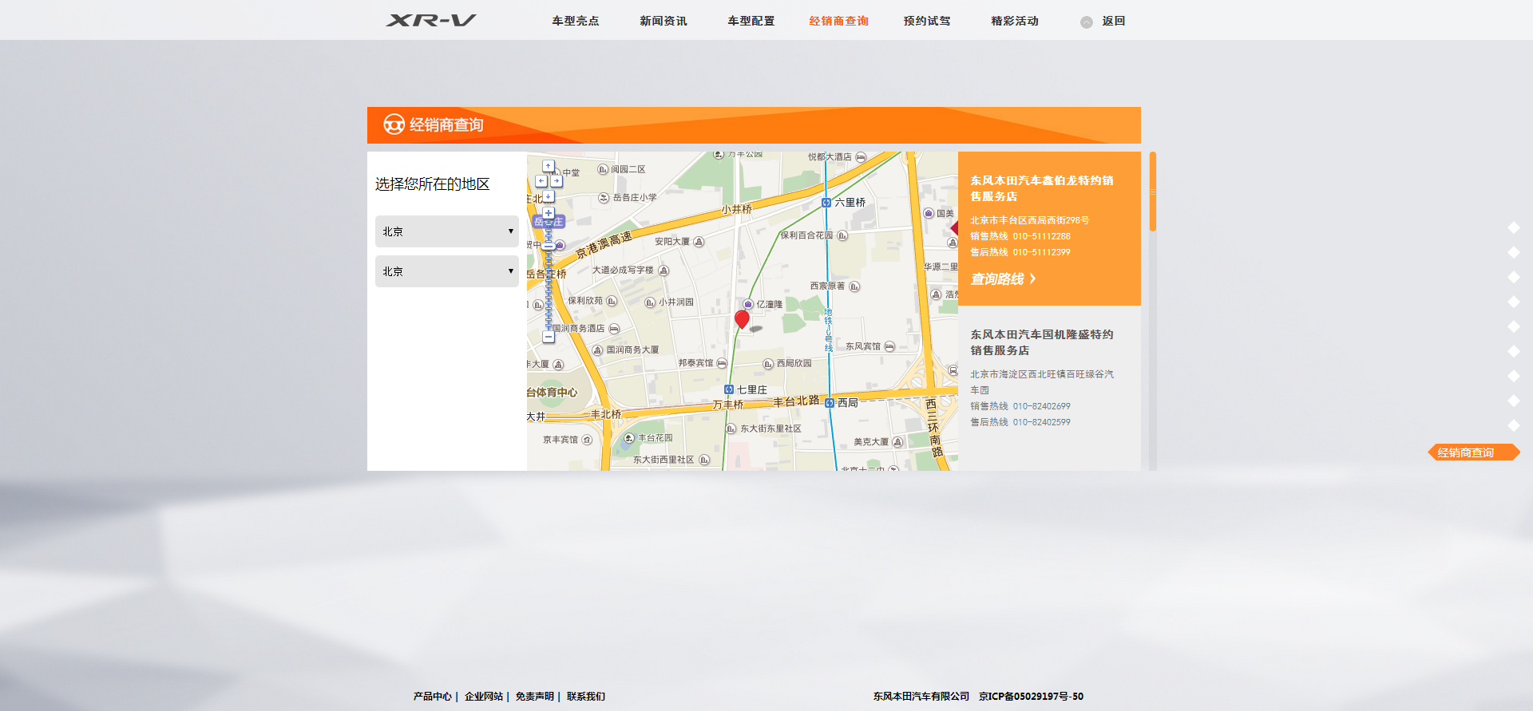The width and height of the screenshot is (1533, 711).
Task: Click the sales hotline 010-82402699
Action: coord(1041,406)
